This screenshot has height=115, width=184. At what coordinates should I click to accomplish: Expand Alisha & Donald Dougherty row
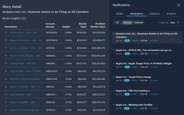6,110
